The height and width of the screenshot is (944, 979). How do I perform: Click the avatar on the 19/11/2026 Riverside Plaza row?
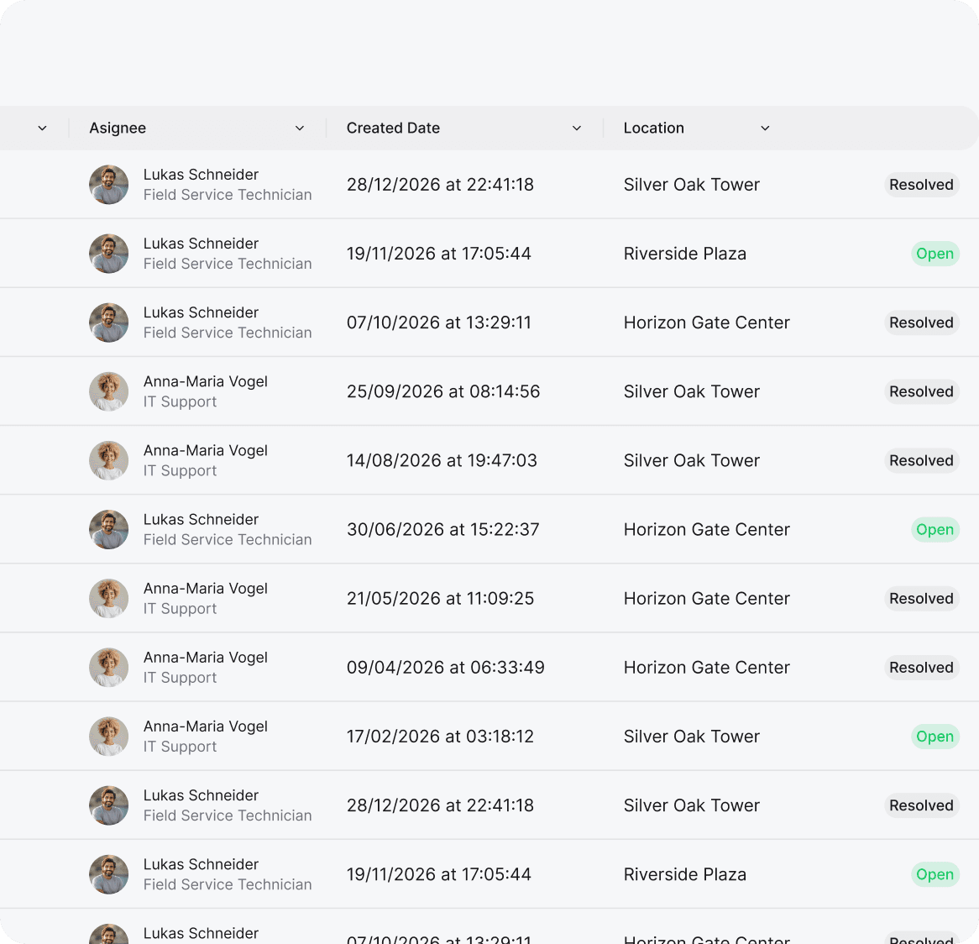click(x=108, y=253)
